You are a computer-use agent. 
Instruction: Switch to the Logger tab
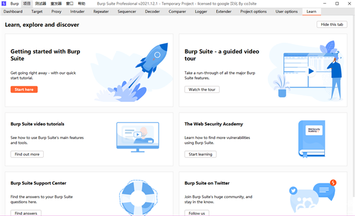201,12
